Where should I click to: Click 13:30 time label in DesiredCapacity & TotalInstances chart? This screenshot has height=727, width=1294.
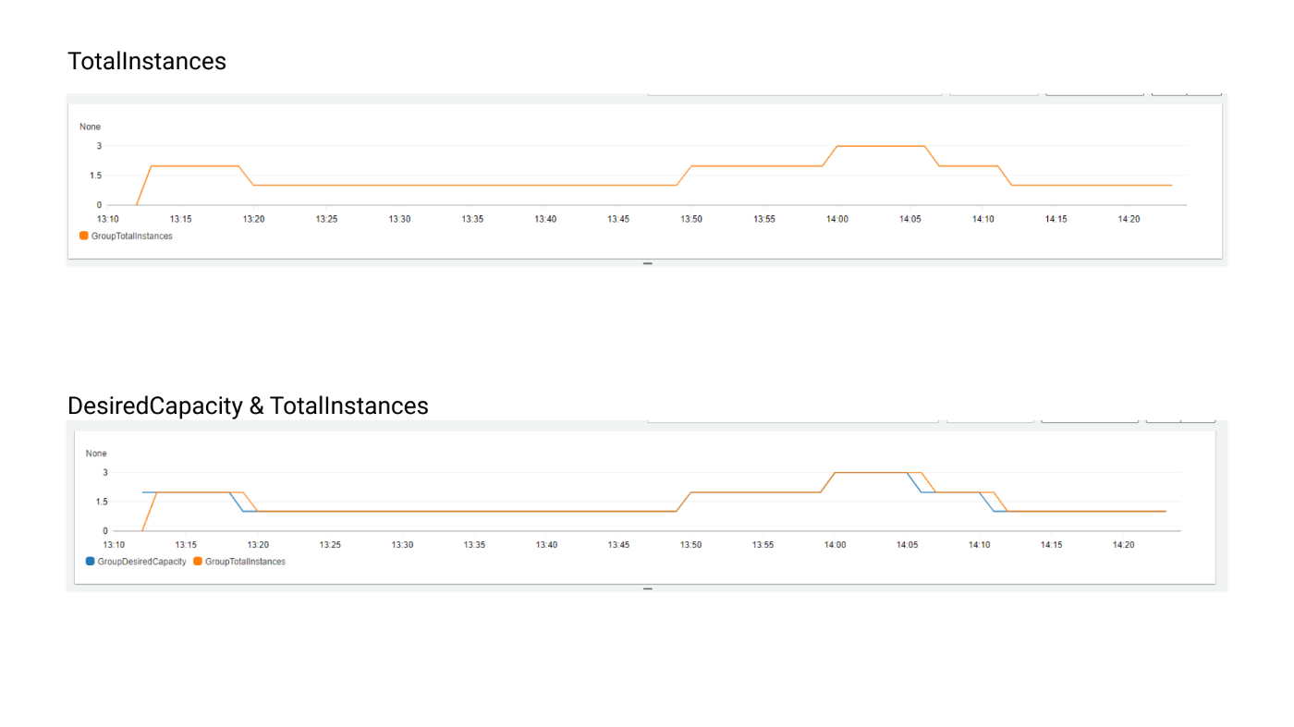(402, 545)
